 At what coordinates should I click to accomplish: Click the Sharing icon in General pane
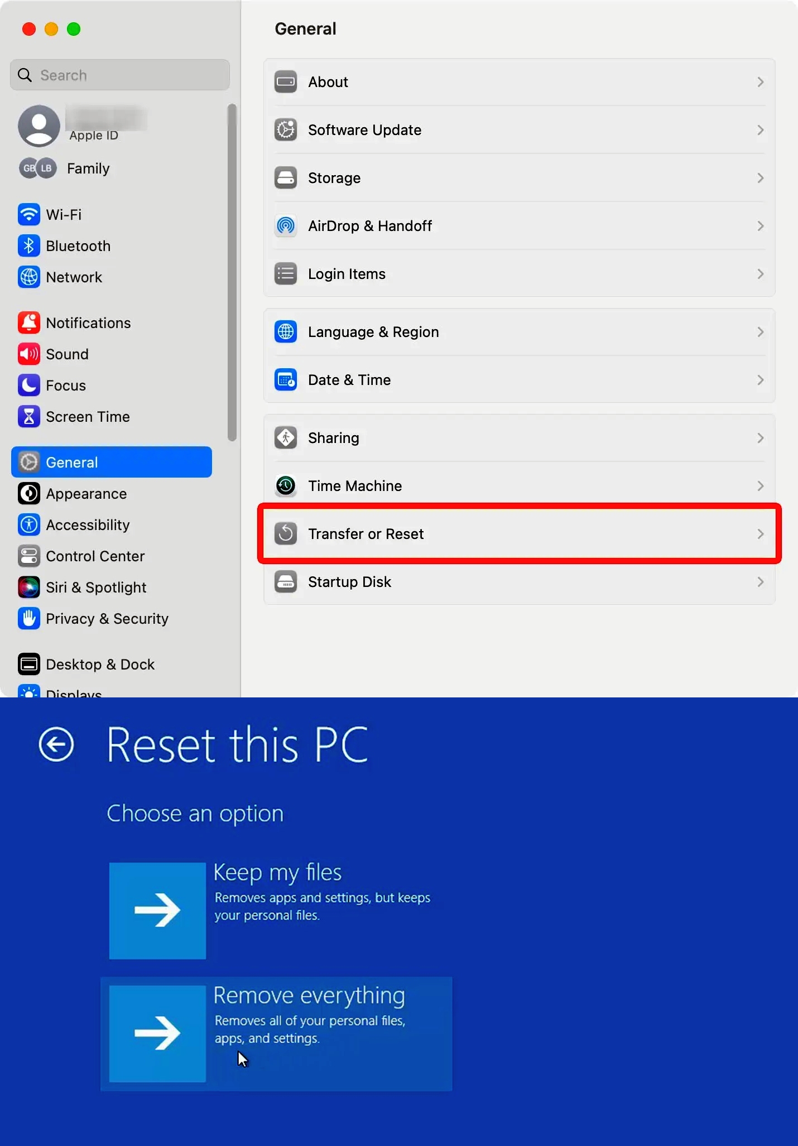[286, 438]
